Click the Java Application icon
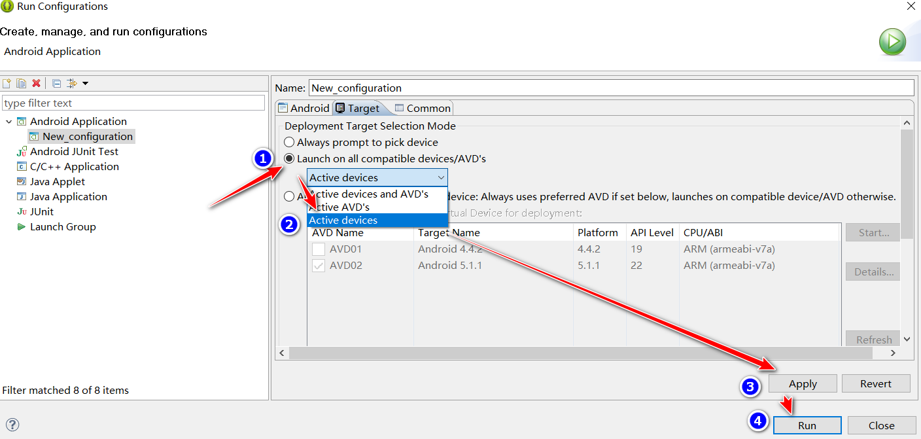Image resolution: width=921 pixels, height=439 pixels. 22,197
